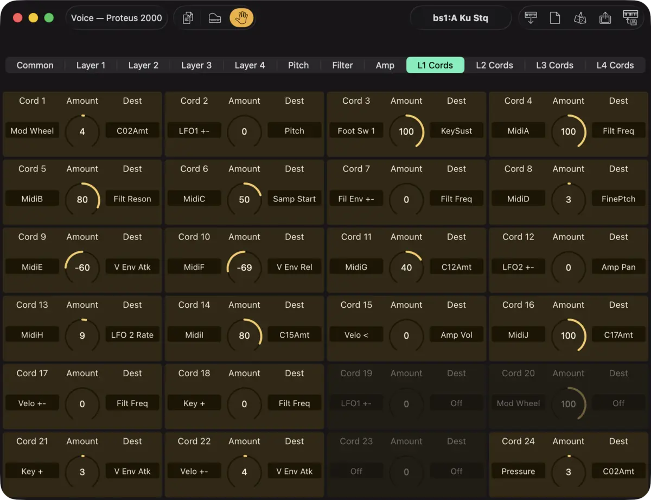Click the Cord 22 amount knob showing 4
Viewport: 651px width, 500px height.
pos(245,472)
